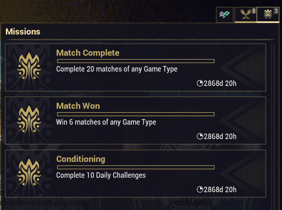Click the Match Won timer clock icon
The width and height of the screenshot is (282, 210).
200,136
